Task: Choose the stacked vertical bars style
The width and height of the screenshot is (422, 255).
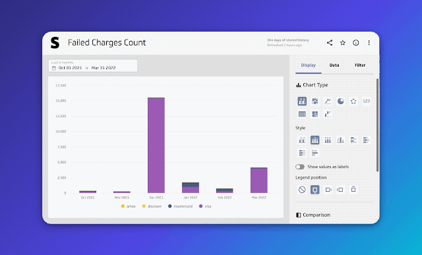Action: click(315, 140)
